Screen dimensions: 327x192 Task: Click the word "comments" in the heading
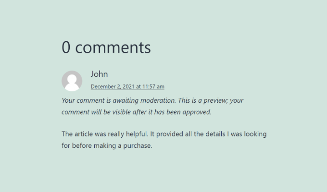113,47
